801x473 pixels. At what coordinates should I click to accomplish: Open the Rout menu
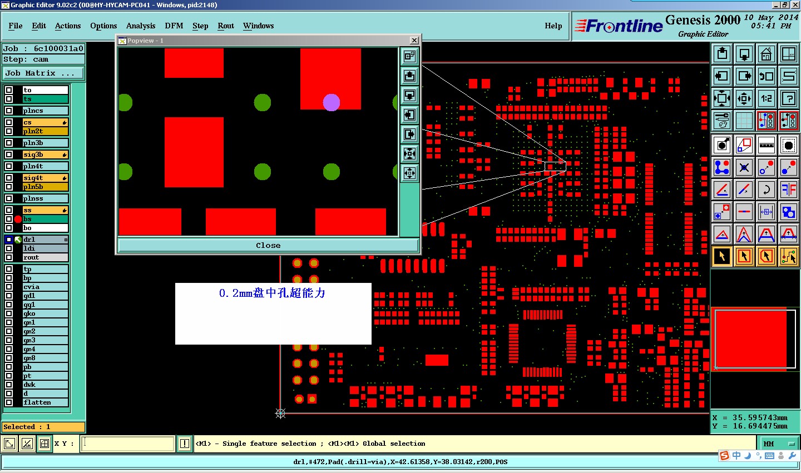(226, 26)
